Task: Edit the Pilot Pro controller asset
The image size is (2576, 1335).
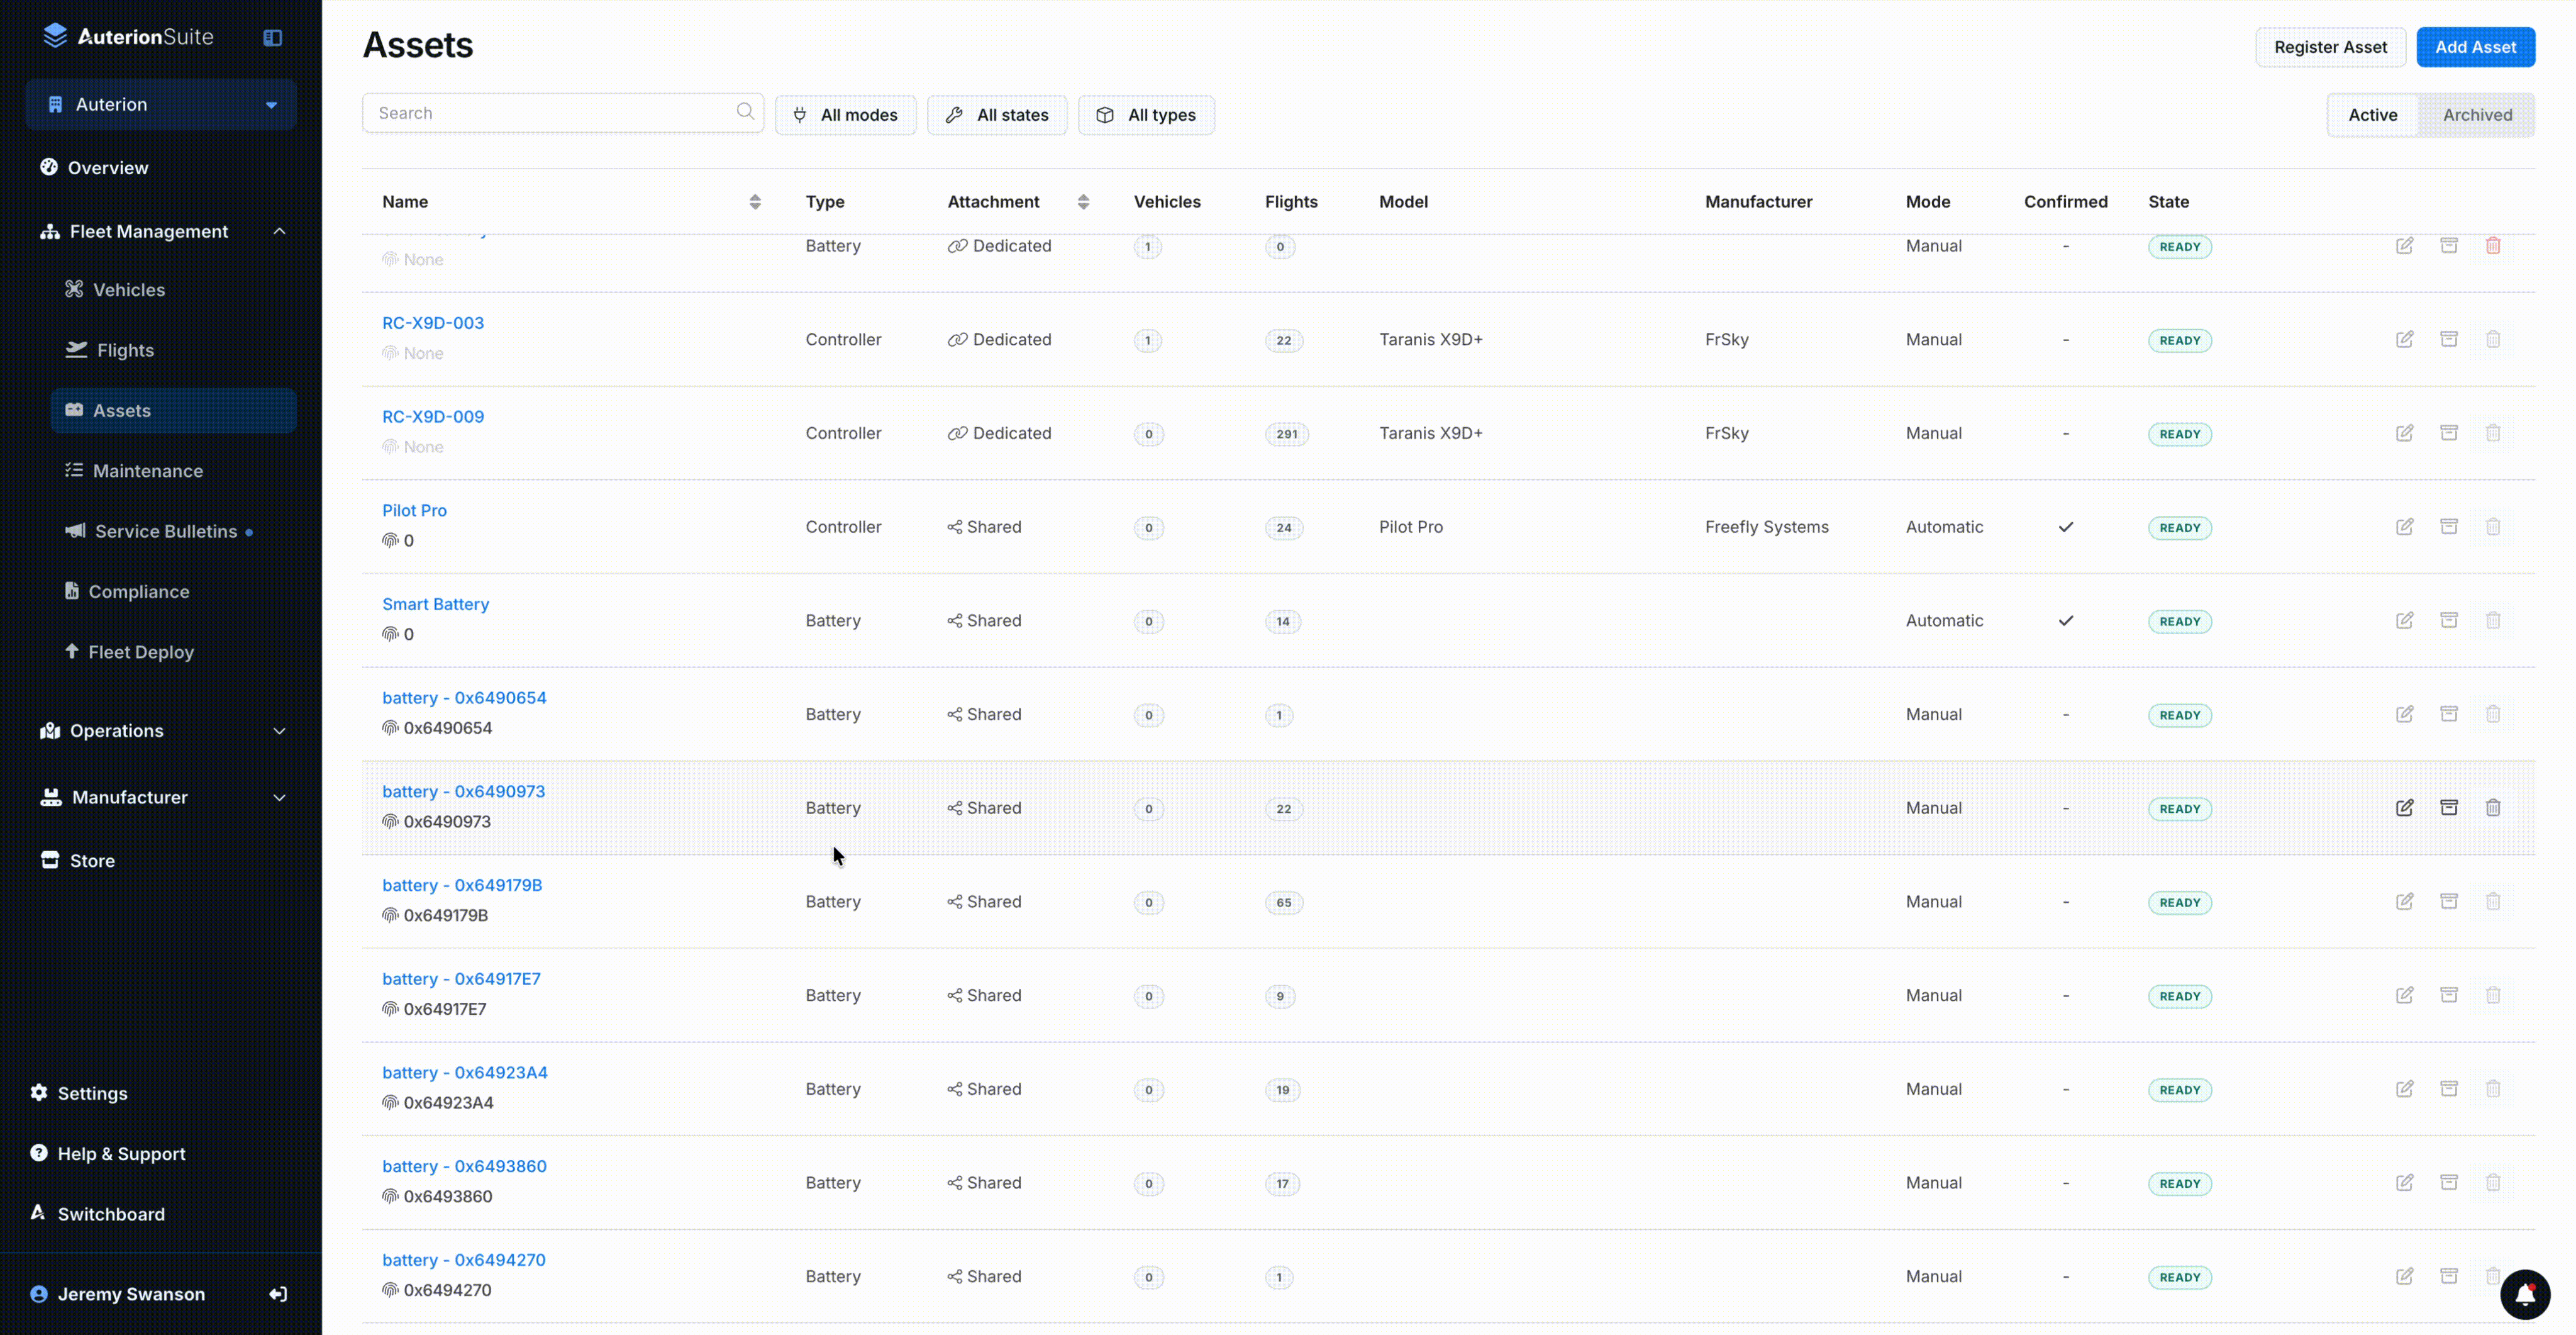Action: click(2404, 526)
